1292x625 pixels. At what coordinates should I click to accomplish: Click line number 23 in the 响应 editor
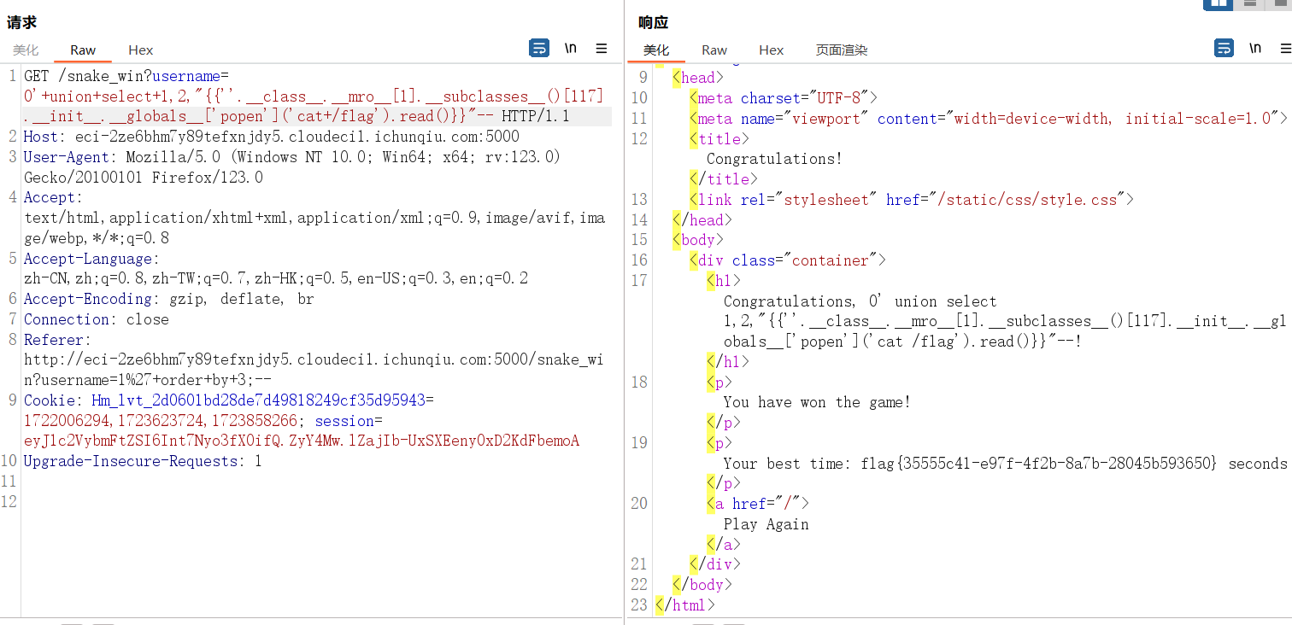(x=639, y=605)
